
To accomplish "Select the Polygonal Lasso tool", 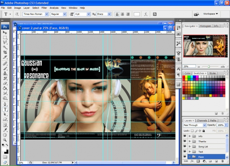I will click(x=5, y=42).
